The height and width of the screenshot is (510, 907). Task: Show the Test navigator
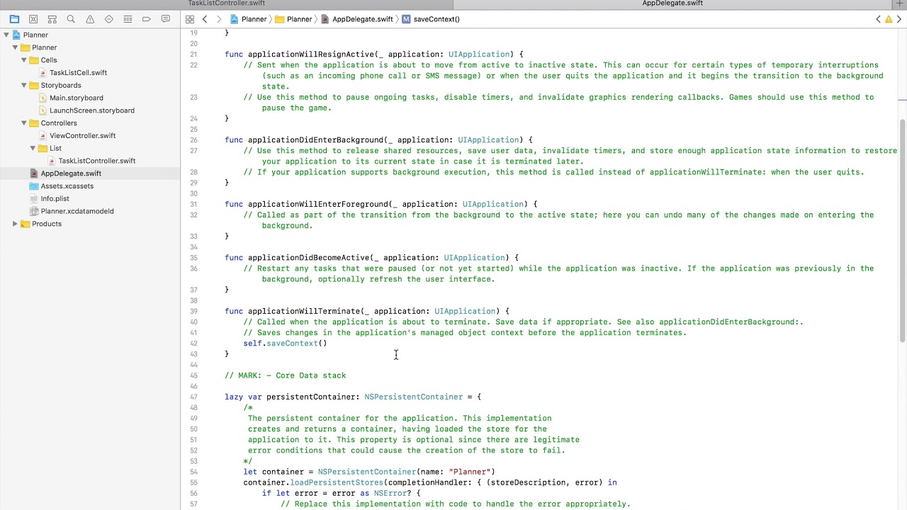coord(108,19)
